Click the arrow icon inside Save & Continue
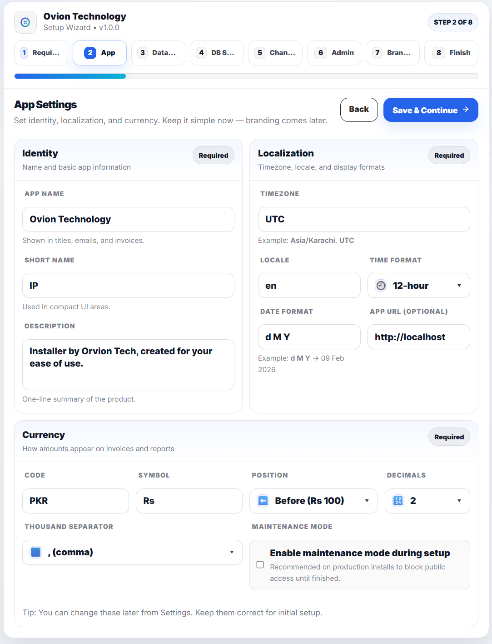This screenshot has height=644, width=492. [465, 110]
